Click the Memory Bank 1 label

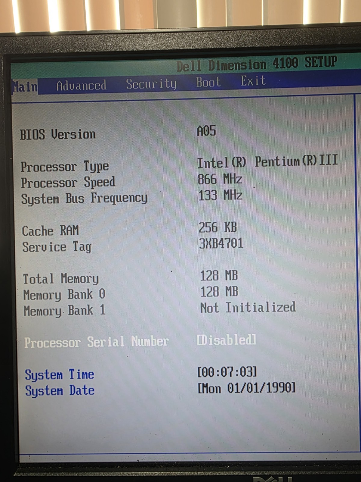pyautogui.click(x=65, y=311)
